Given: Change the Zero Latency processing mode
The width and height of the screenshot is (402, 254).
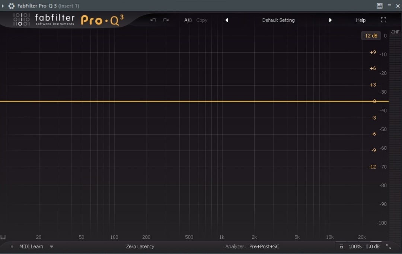Looking at the screenshot, I should click(140, 247).
